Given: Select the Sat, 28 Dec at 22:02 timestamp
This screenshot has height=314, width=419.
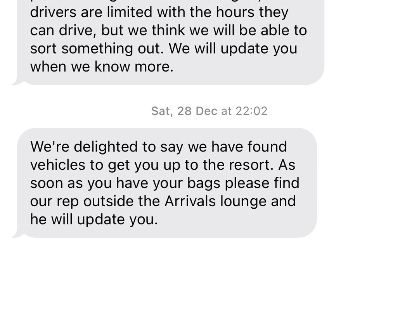Looking at the screenshot, I should click(209, 111).
